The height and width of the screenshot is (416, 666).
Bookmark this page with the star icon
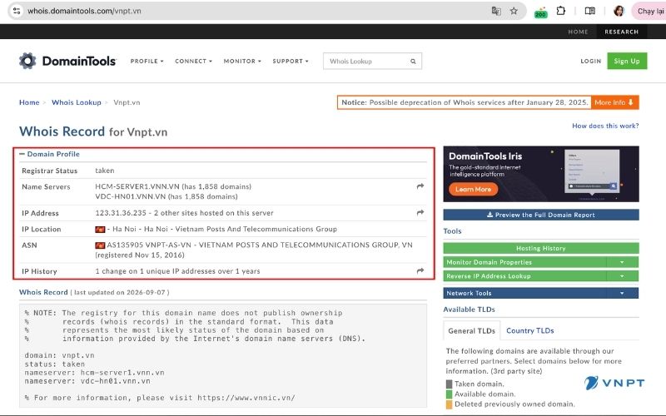tap(514, 11)
